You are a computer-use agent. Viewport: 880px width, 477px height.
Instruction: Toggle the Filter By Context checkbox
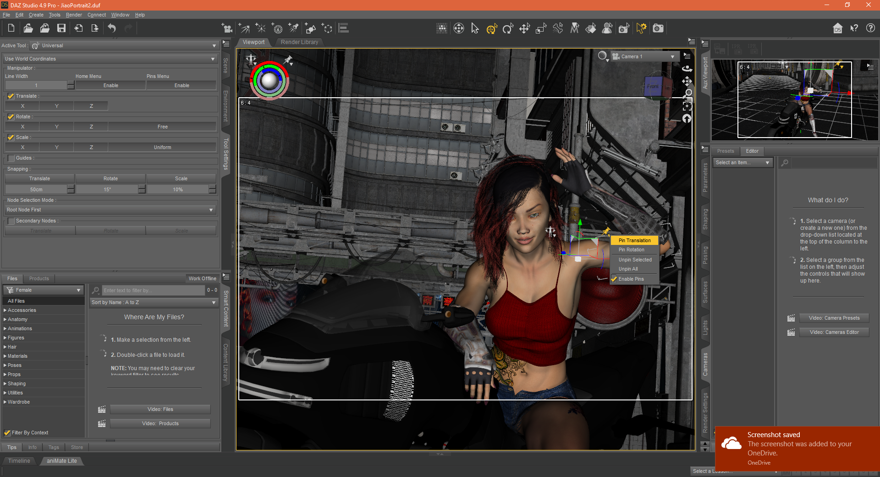[x=7, y=433]
